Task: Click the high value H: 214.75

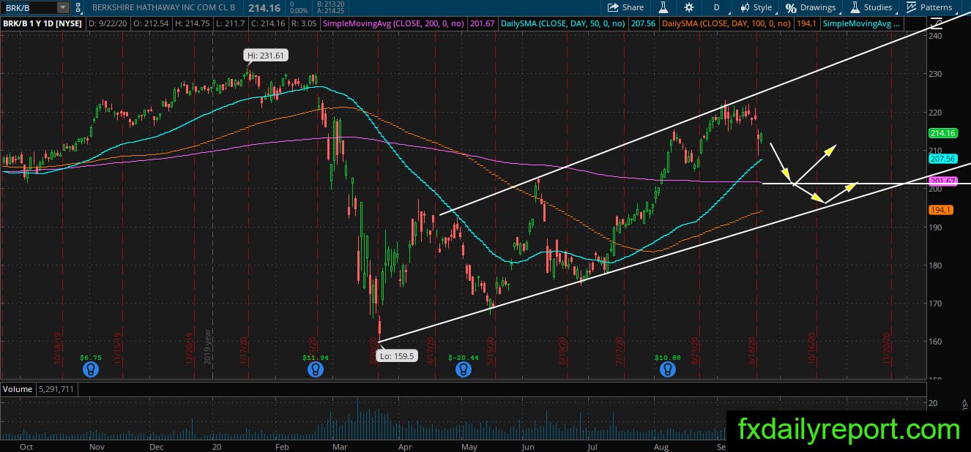Action: [192, 24]
